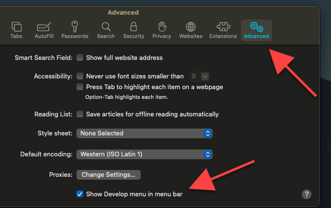Click the Smart Search Field label
The height and width of the screenshot is (208, 331).
point(43,57)
